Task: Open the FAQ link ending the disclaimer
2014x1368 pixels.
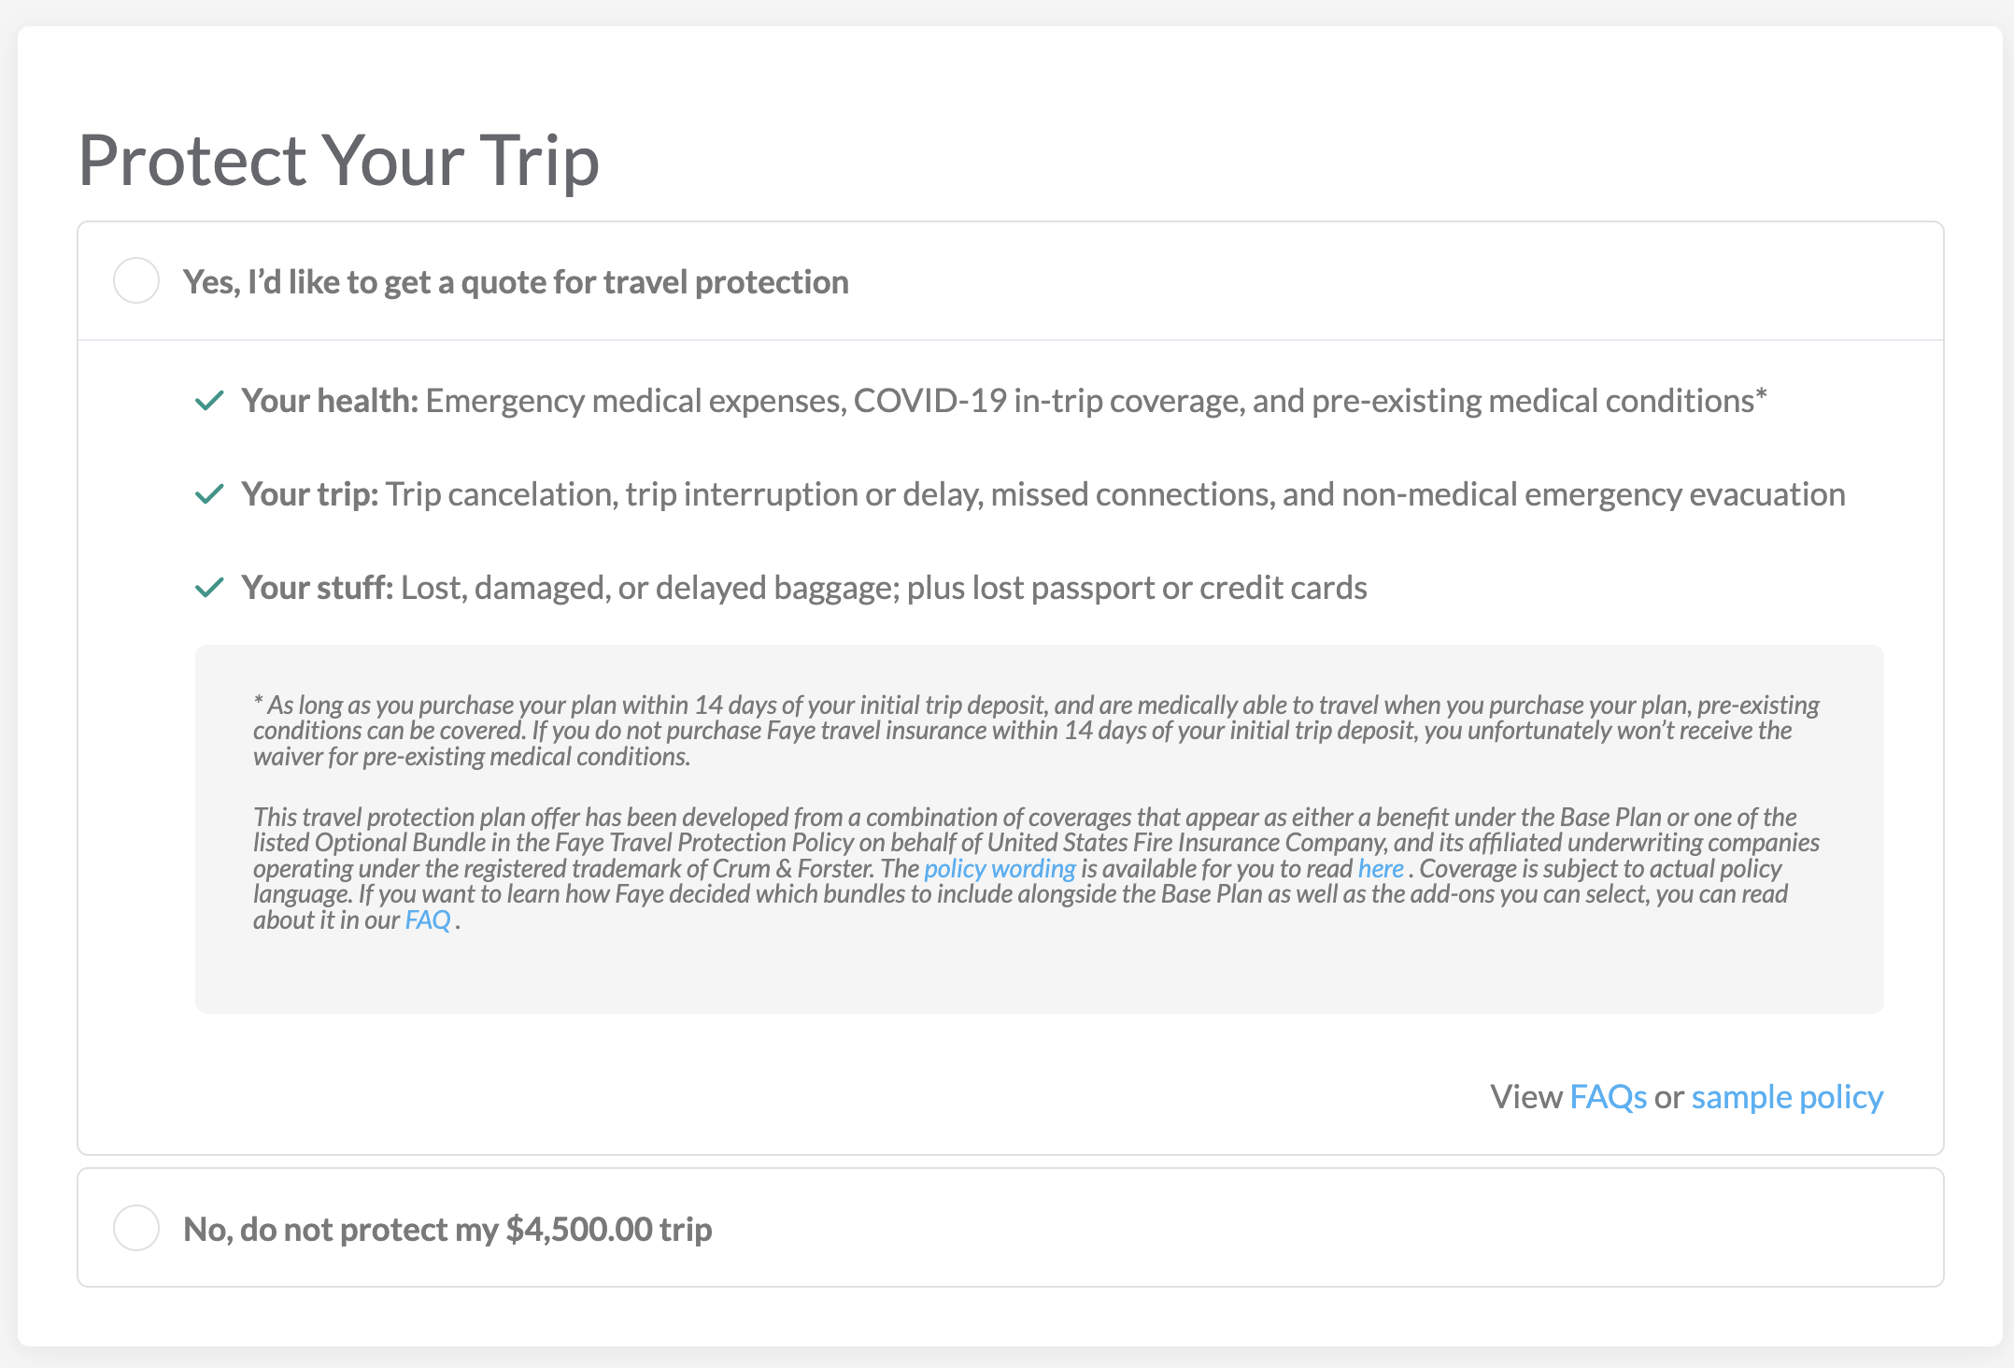Action: [x=428, y=920]
